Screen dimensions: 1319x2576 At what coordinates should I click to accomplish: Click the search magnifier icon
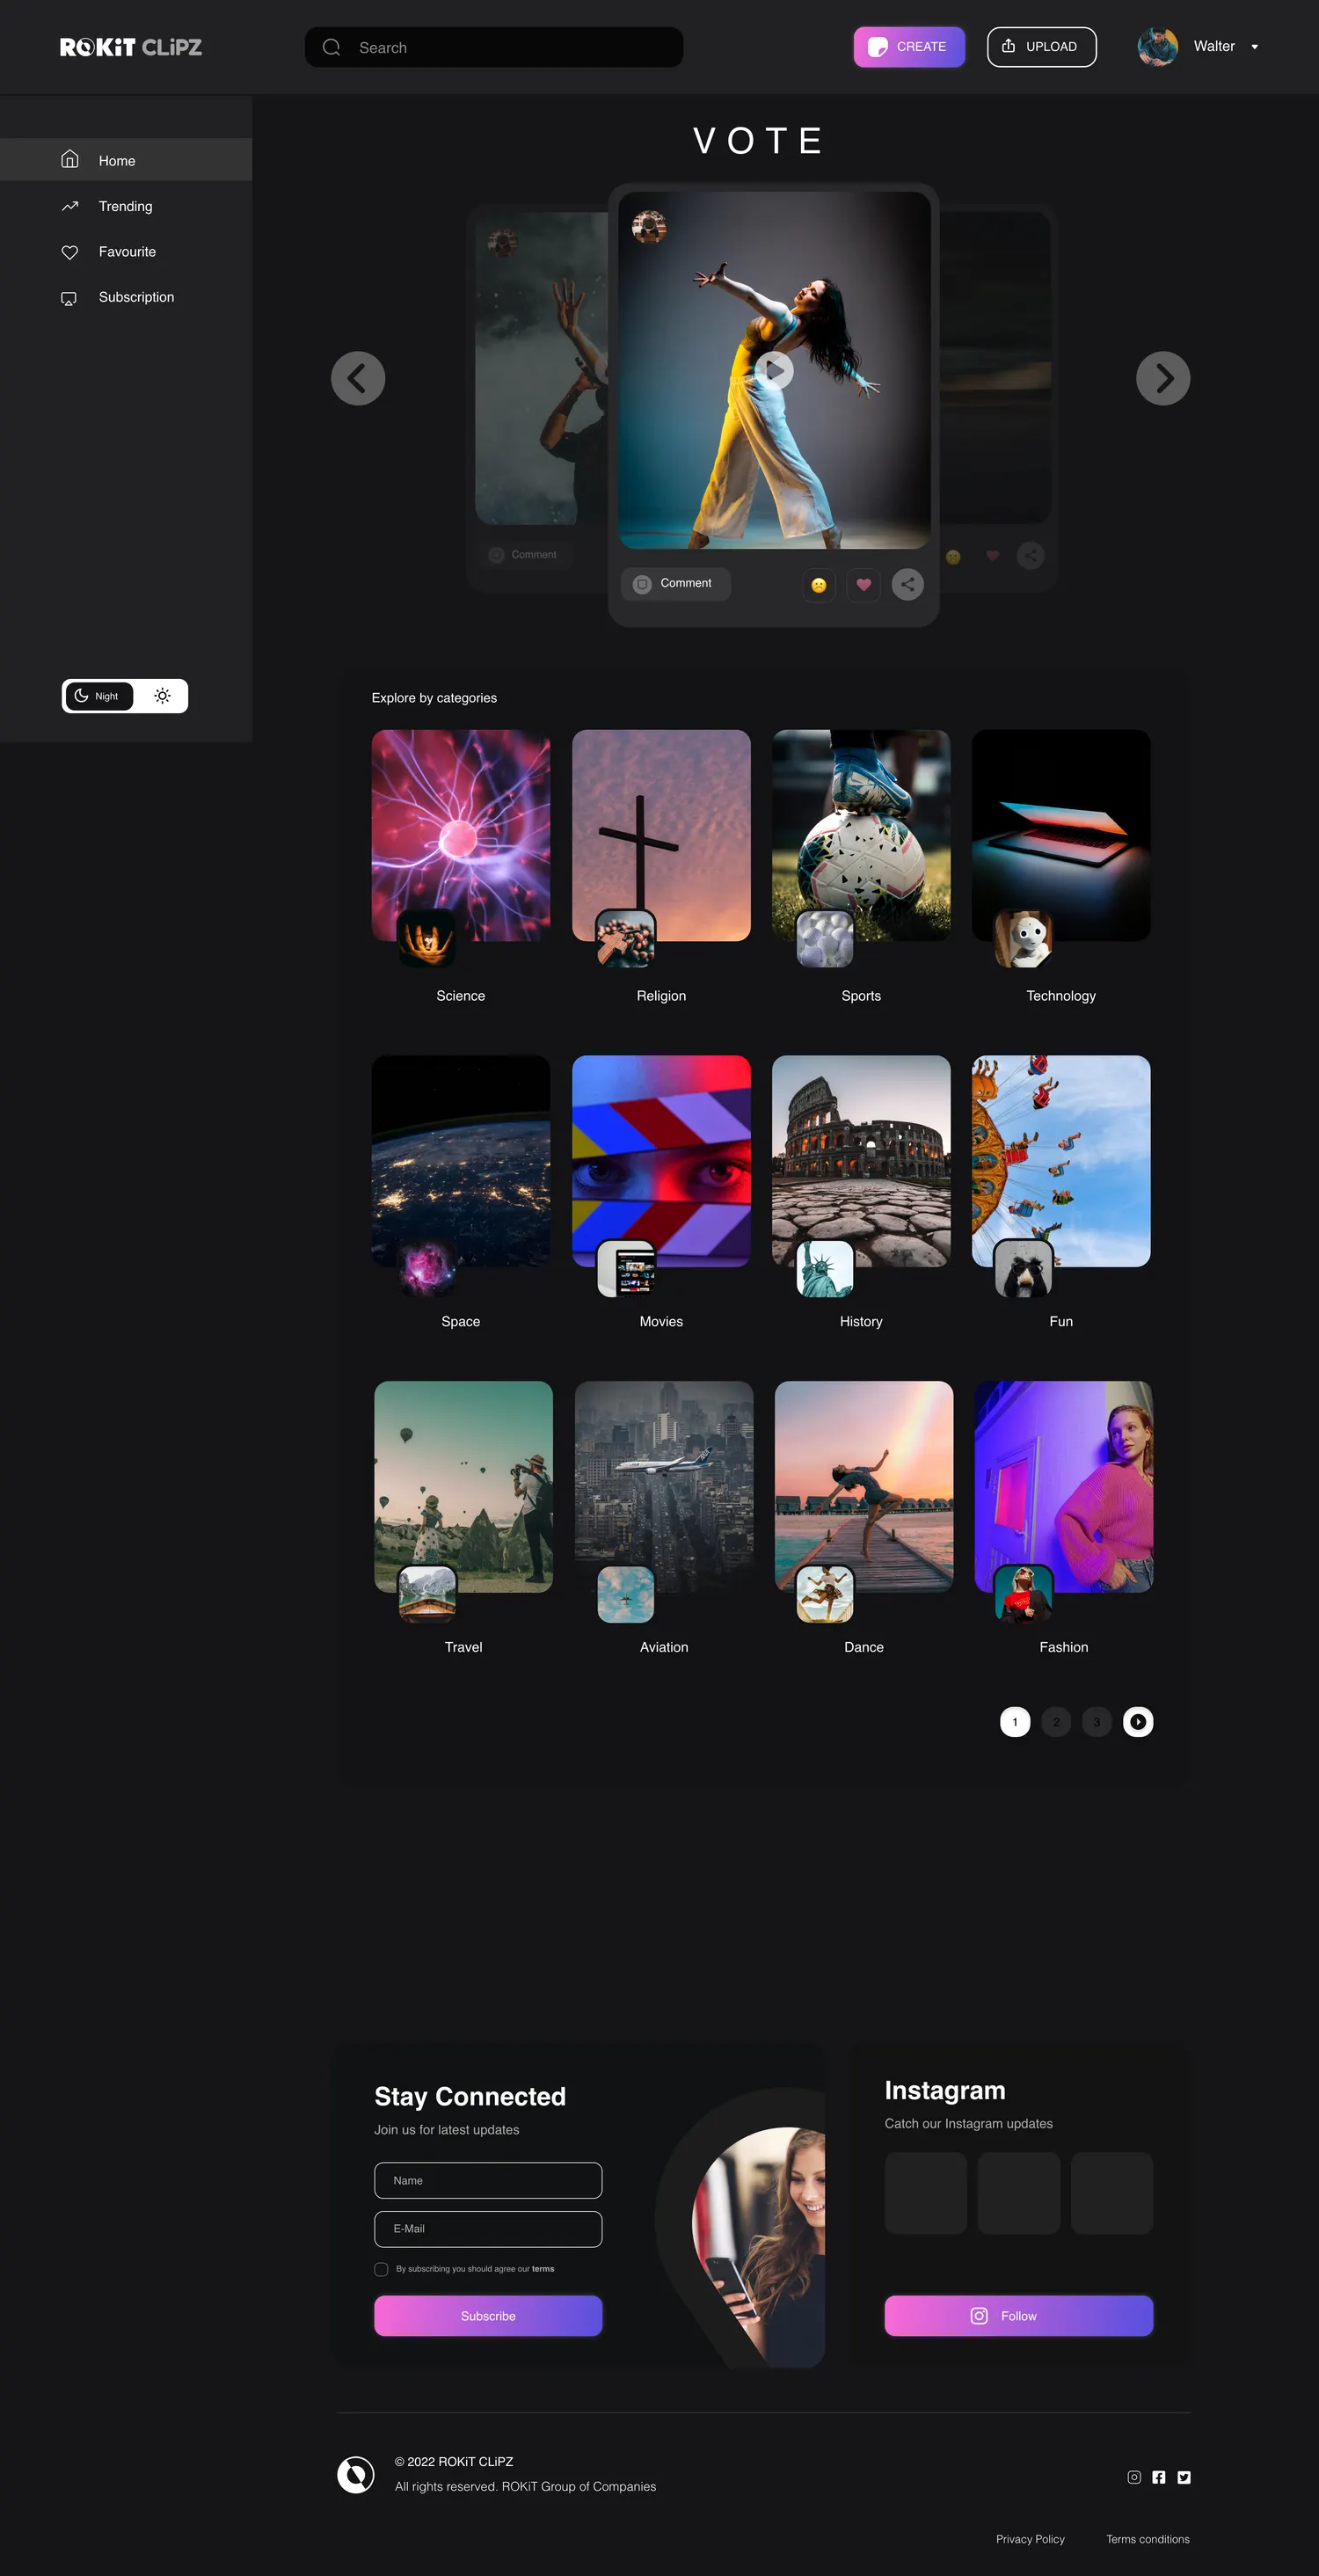coord(332,47)
